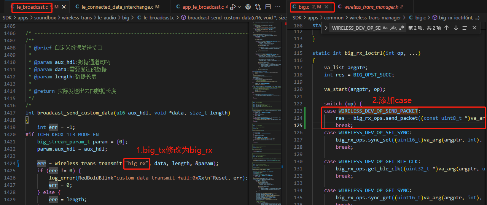The width and height of the screenshot is (487, 205).
Task: Open the more actions ellipsis menu
Action: click(278, 7)
